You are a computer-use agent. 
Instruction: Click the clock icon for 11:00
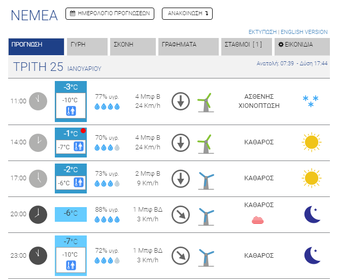coord(38,101)
